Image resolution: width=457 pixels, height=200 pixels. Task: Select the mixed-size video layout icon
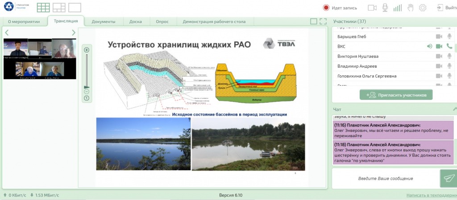(59, 8)
